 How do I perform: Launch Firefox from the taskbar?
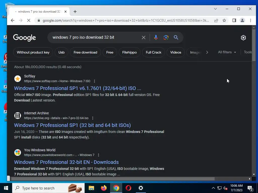[104, 188]
